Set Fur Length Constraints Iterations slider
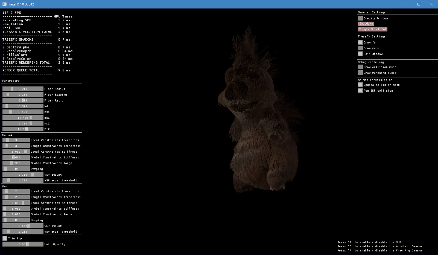Screen dimensions: 438x255 (16, 197)
